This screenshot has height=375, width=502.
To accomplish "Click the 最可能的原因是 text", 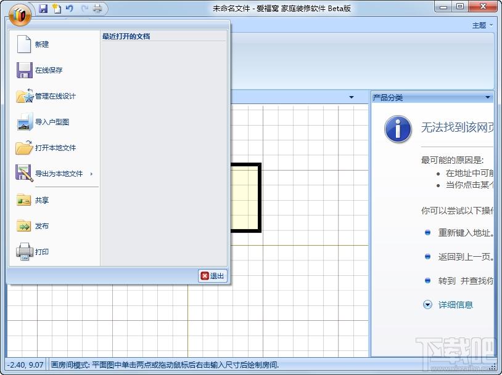I will [452, 160].
